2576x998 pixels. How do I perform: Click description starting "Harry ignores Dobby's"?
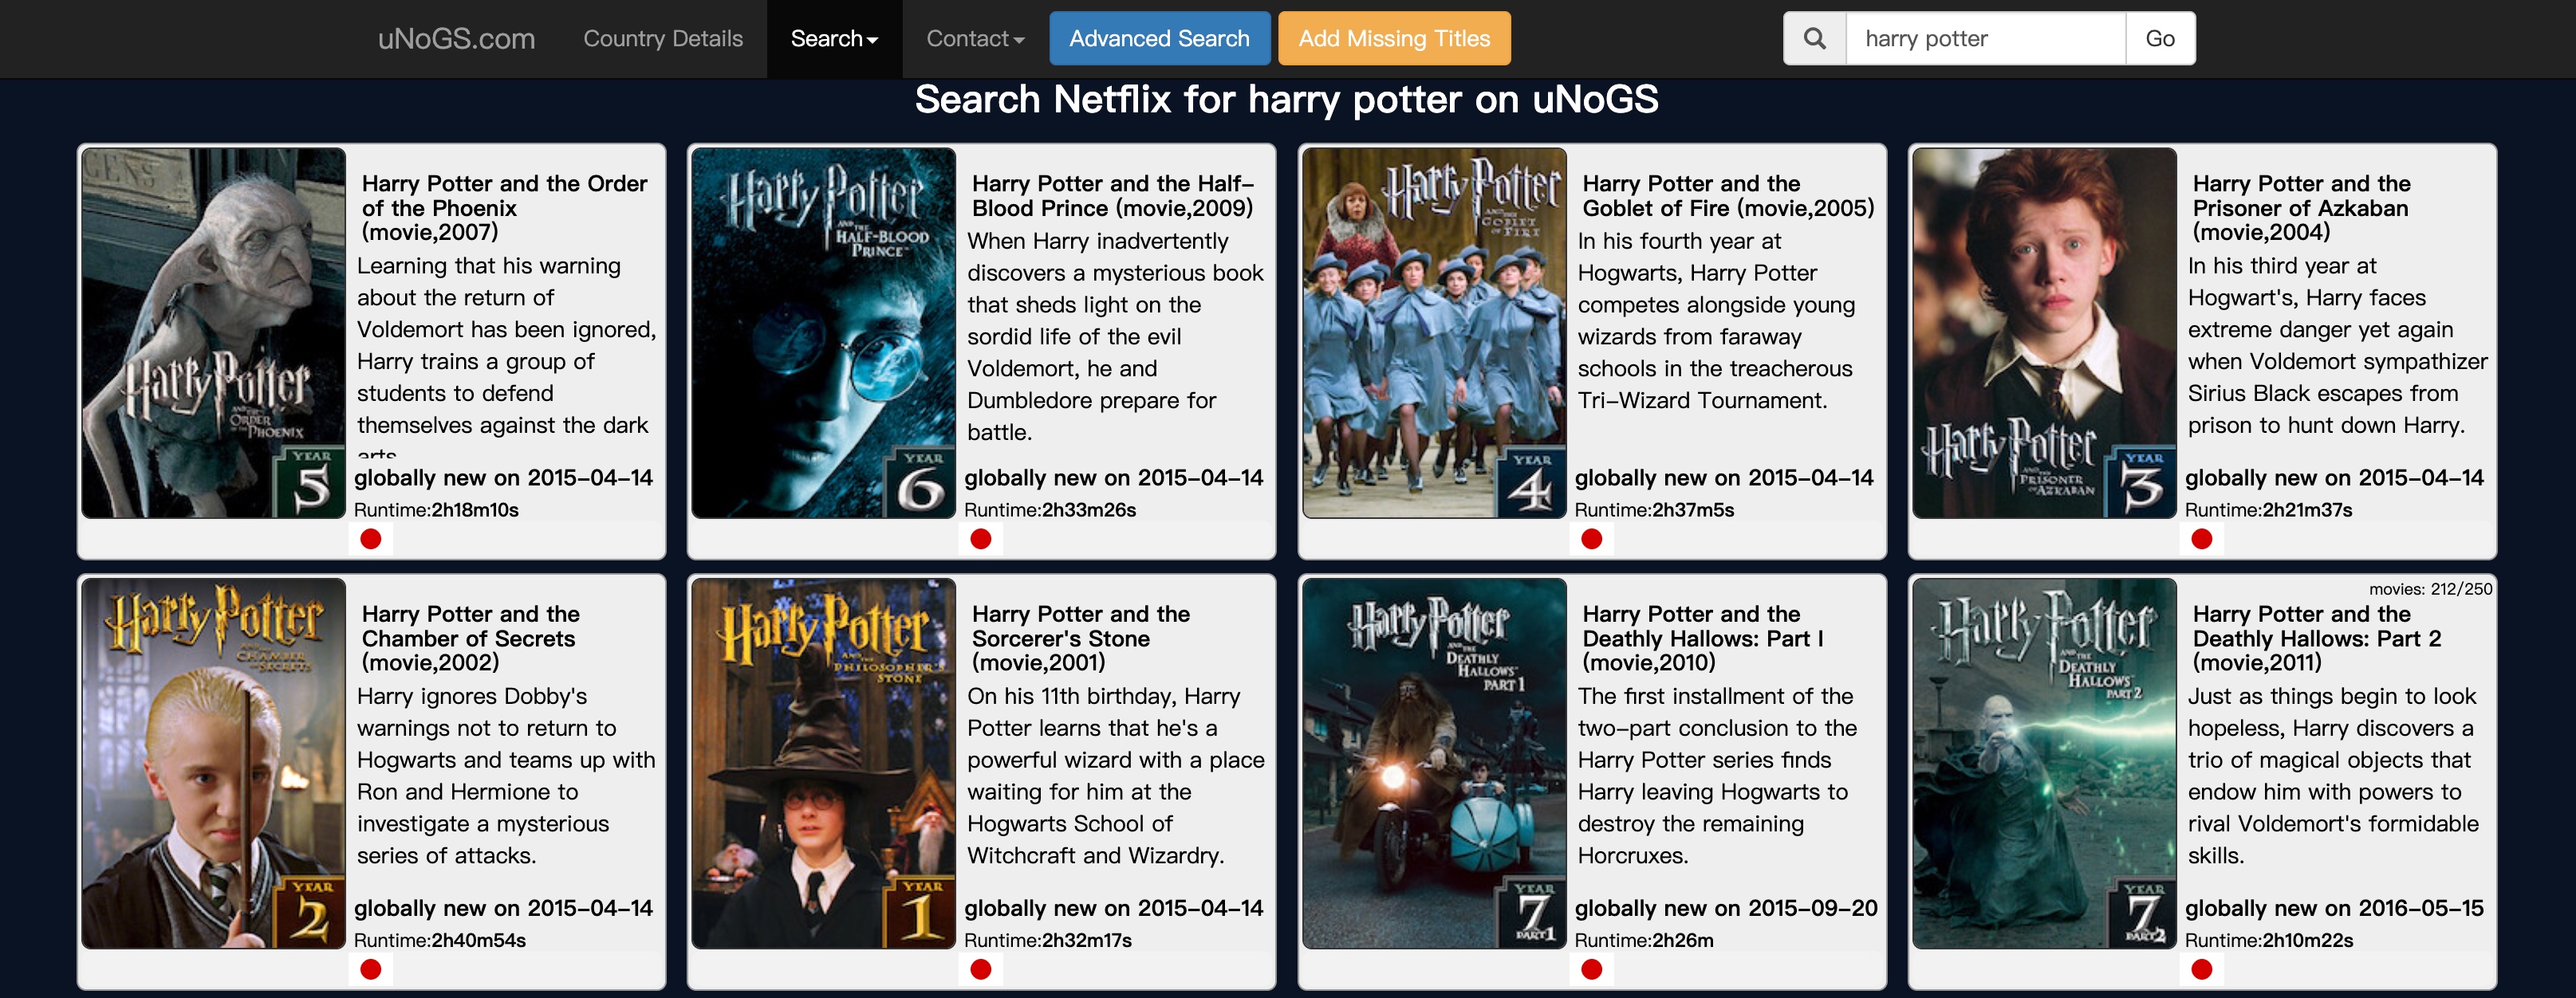[506, 775]
